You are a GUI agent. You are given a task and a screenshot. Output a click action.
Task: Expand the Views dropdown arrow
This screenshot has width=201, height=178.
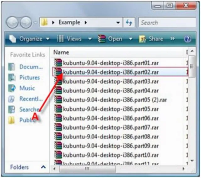pyautogui.click(x=90, y=39)
